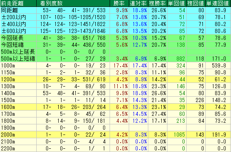Select the 同距離 row label
This screenshot has width=231, height=152.
coord(9,10)
